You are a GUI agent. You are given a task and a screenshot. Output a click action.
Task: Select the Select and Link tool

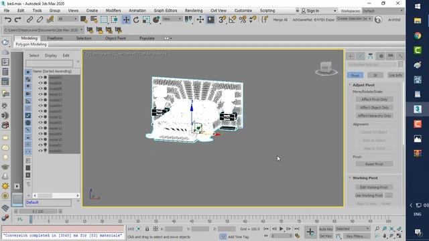(x=29, y=19)
